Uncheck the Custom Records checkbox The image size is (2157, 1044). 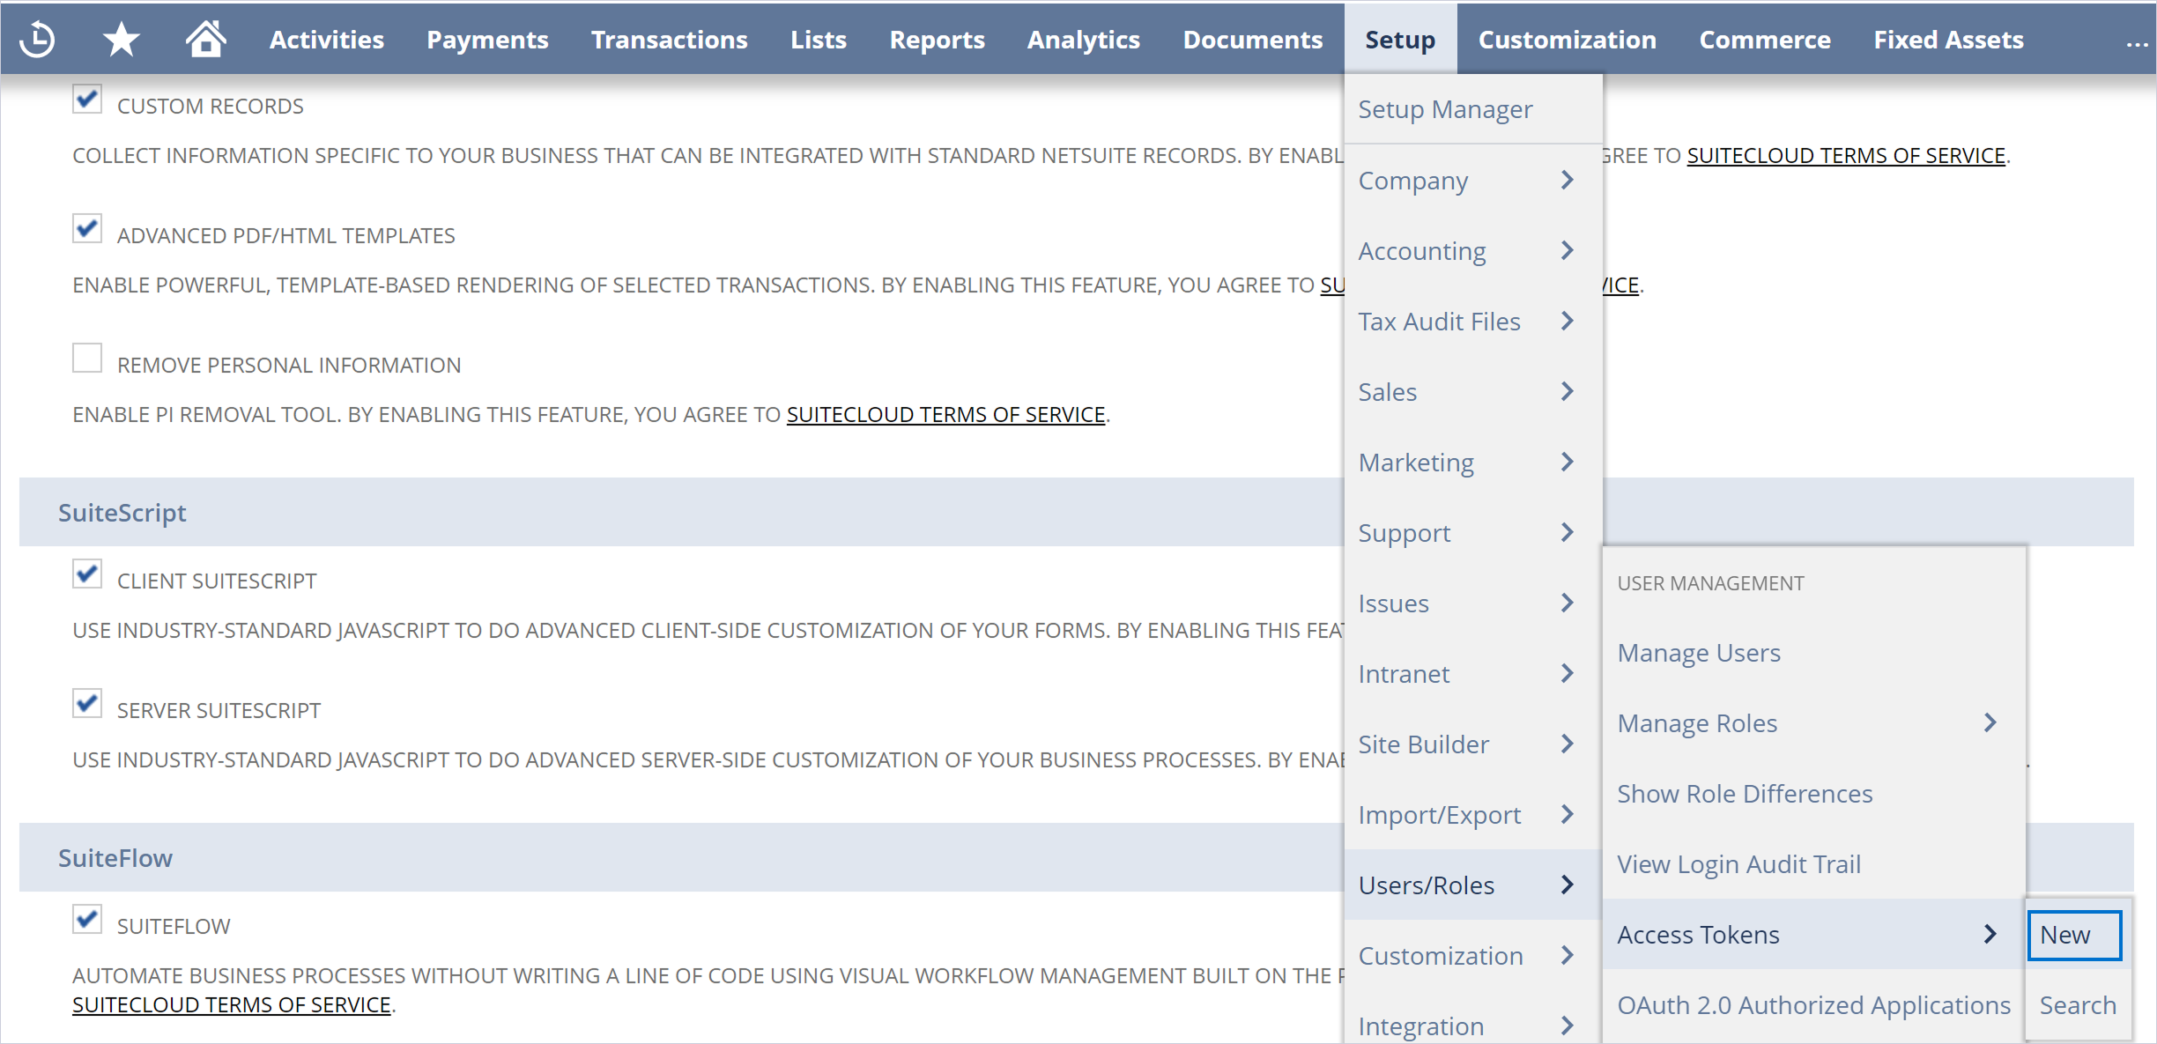point(87,99)
